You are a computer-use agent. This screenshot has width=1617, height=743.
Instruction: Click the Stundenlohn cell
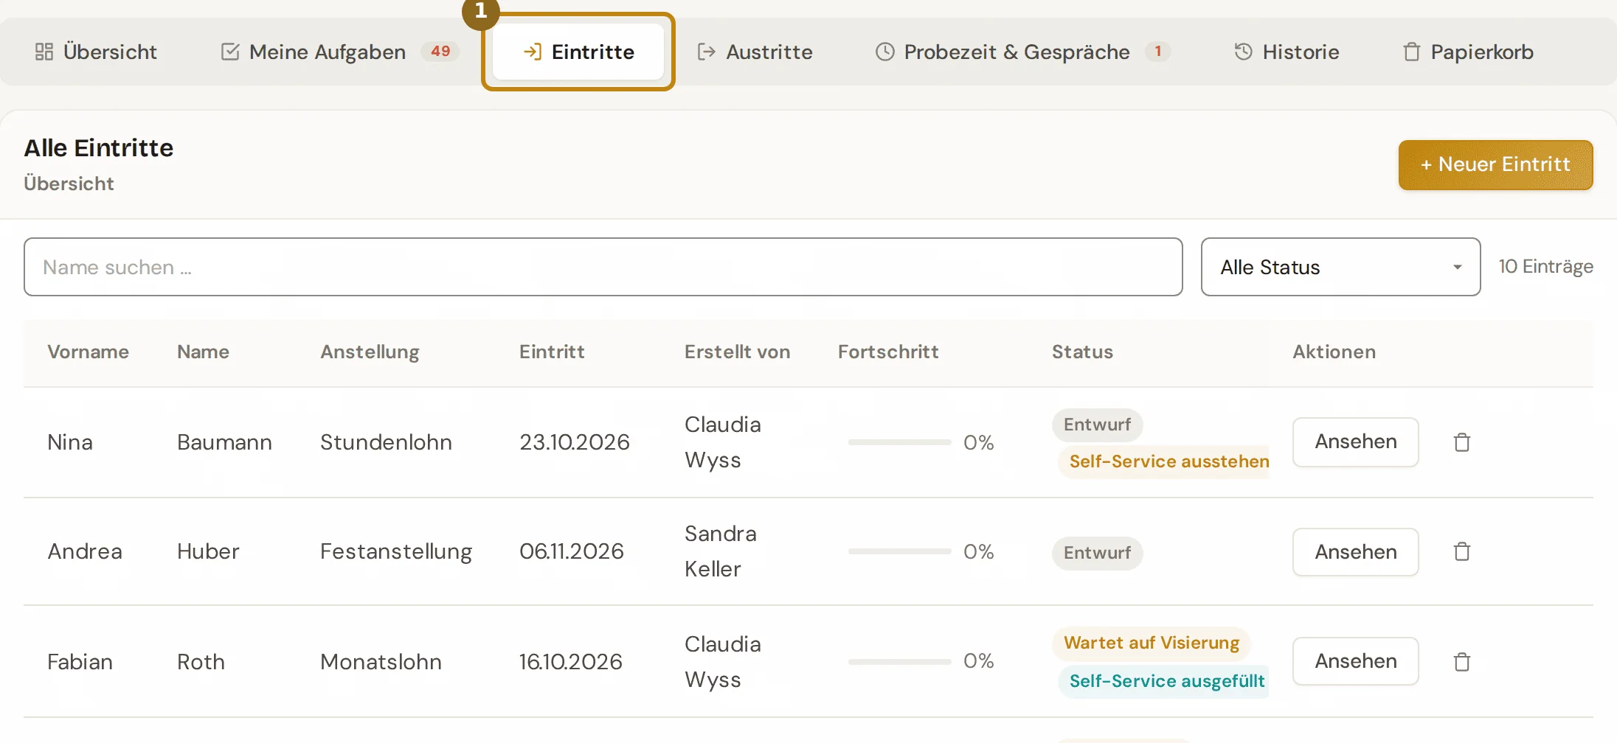pos(386,442)
